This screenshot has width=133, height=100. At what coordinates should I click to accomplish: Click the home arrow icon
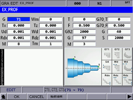[x=3, y=97]
